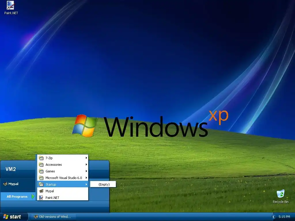
Task: Open Microsoft Visual Studio 6.0 group
Action: (x=63, y=178)
